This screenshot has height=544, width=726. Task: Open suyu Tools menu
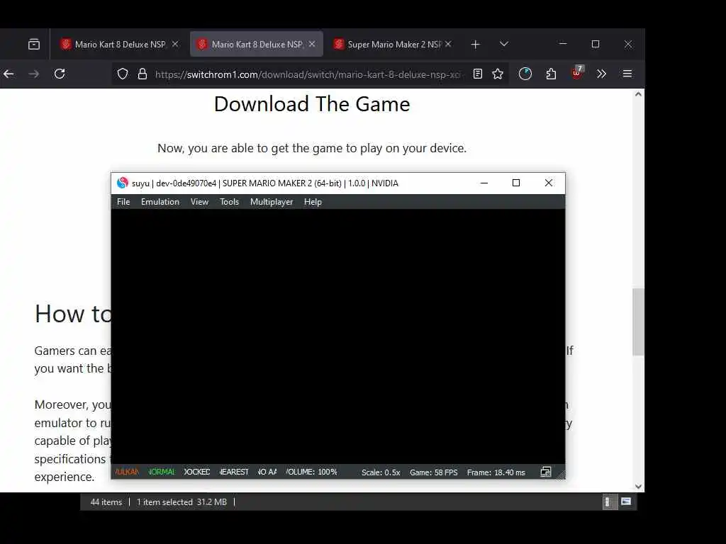[x=229, y=202]
